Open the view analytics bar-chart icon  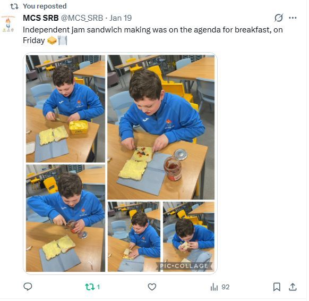214,287
